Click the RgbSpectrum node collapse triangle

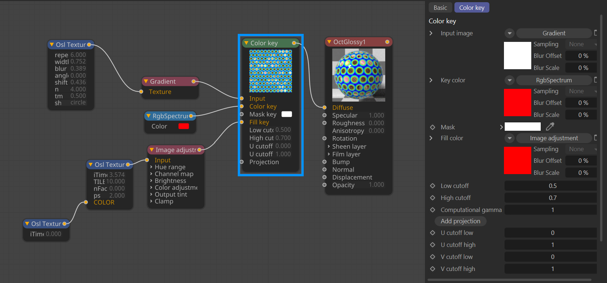point(149,116)
